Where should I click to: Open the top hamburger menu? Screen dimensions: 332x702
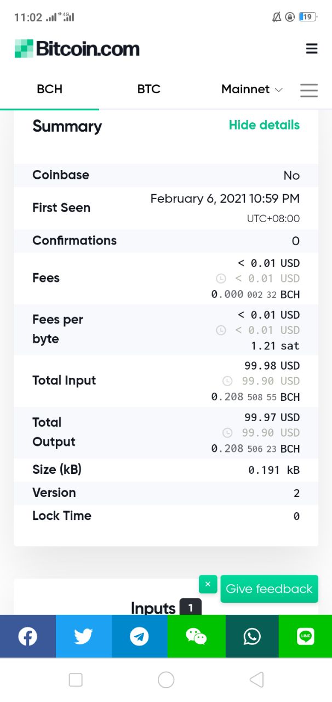point(312,49)
